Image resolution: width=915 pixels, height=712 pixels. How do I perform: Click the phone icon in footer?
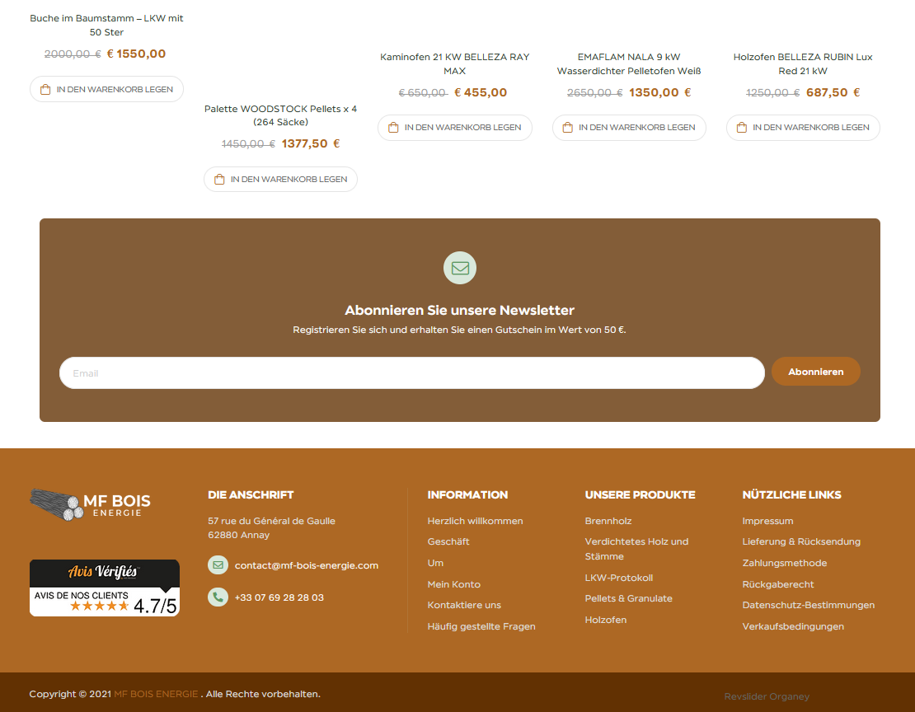pos(218,597)
